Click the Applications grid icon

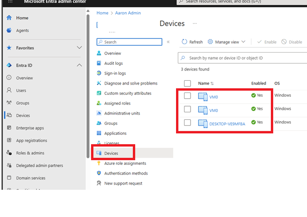click(99, 133)
